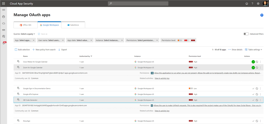This screenshot has height=124, width=269.
Task: Click New policy from search
Action: coord(44,50)
